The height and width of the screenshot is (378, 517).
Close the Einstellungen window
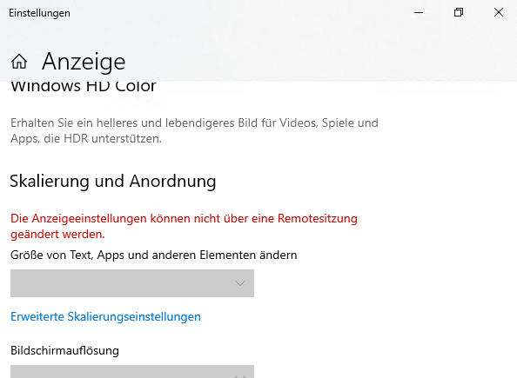[499, 13]
